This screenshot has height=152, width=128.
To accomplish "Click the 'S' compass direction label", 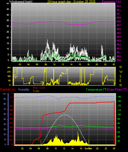I will click(x=120, y=76).
